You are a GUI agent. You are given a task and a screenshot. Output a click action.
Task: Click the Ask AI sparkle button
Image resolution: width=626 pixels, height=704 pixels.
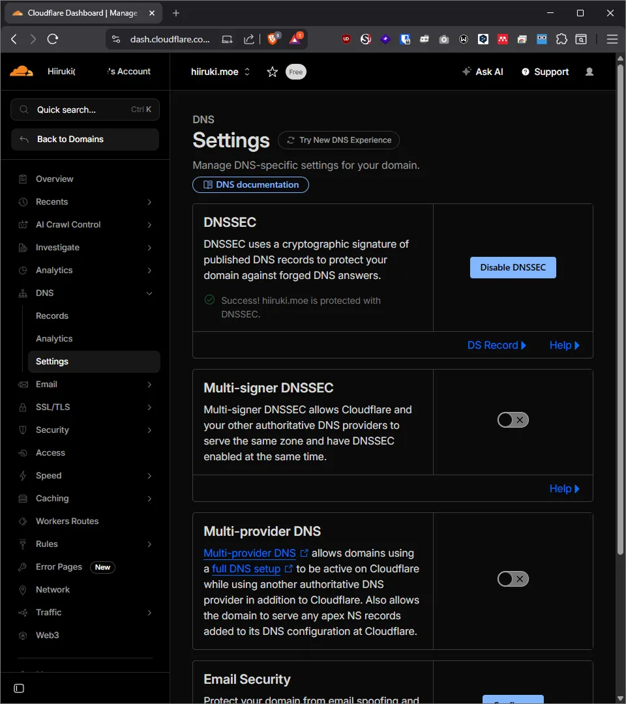(x=483, y=72)
